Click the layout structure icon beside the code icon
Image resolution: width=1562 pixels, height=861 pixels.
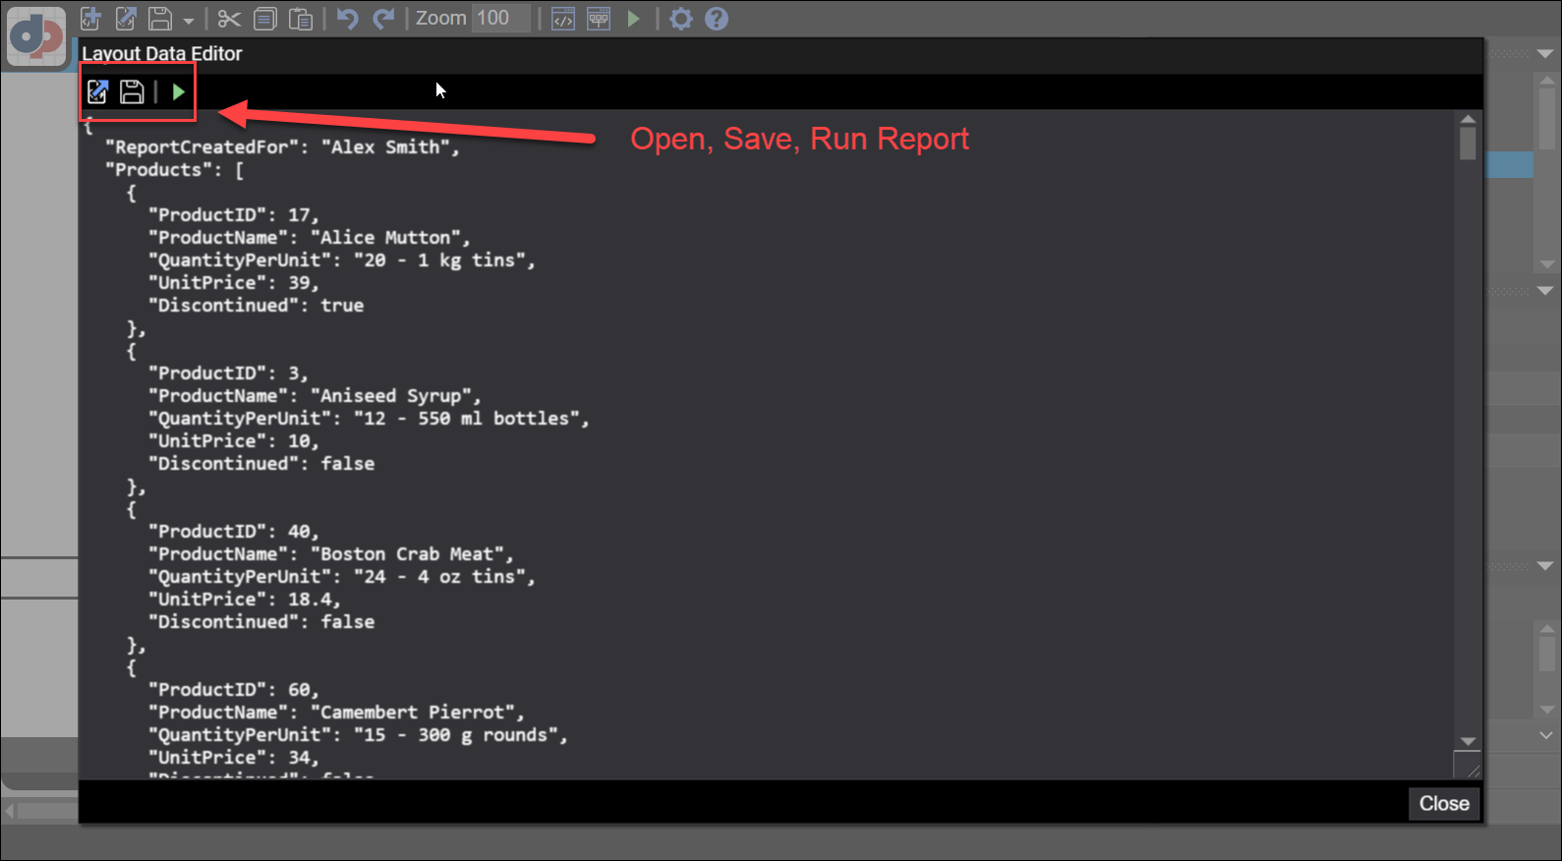click(x=599, y=19)
